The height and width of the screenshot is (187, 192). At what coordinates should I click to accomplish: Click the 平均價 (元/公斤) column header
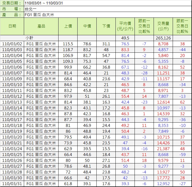pos(125,26)
